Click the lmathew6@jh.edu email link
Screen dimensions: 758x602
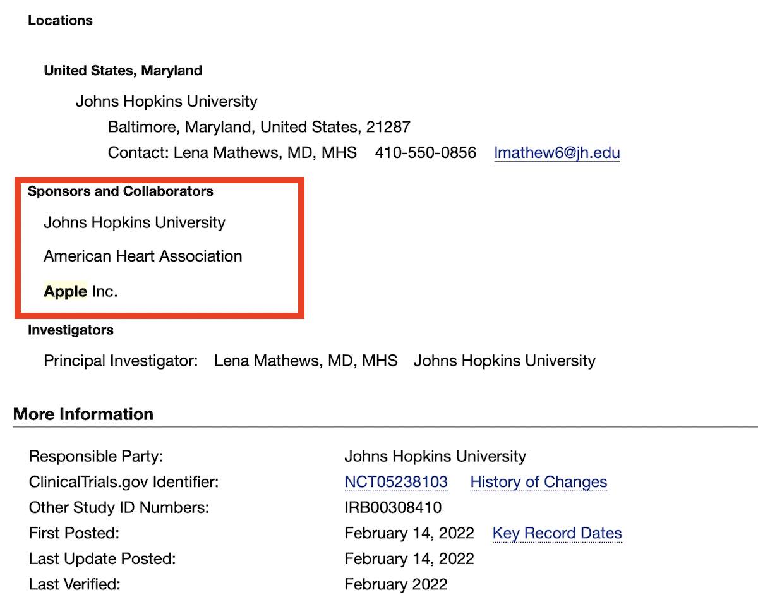click(556, 153)
